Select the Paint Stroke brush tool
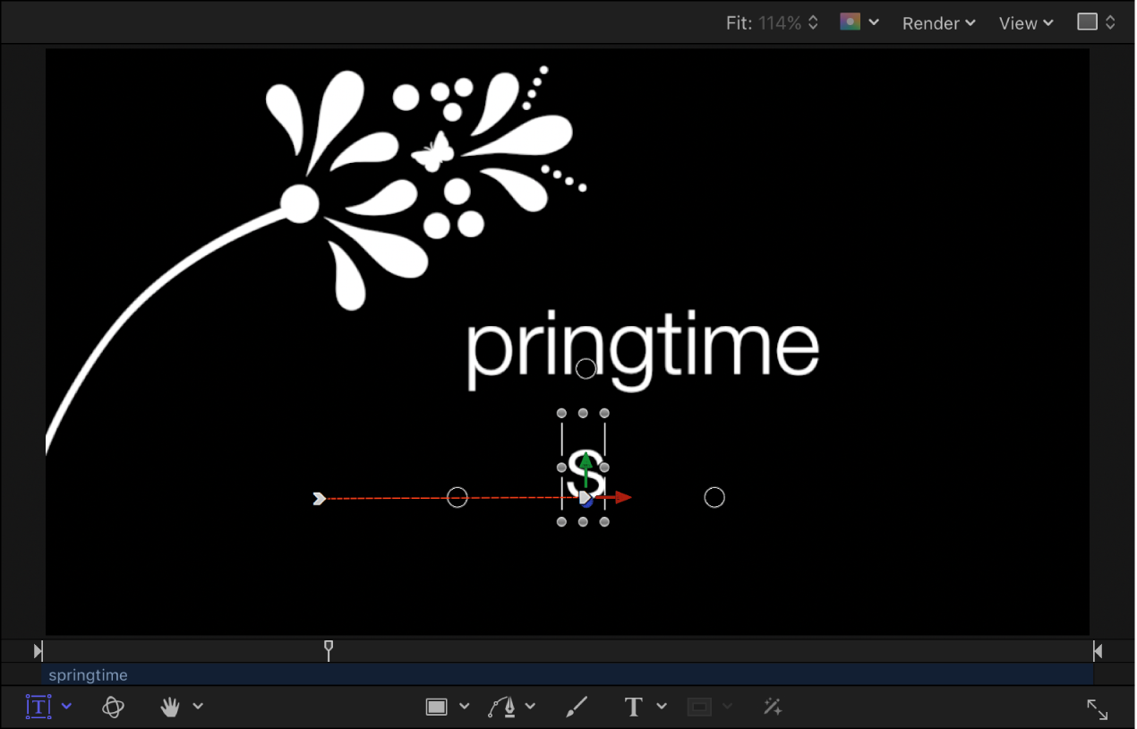Viewport: 1137px width, 729px height. 577,707
